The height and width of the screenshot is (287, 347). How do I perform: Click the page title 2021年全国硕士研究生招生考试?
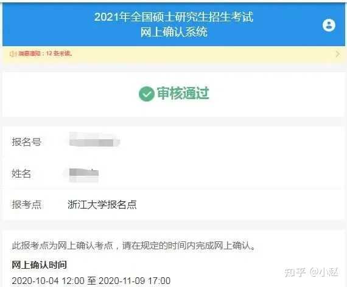pos(173,17)
